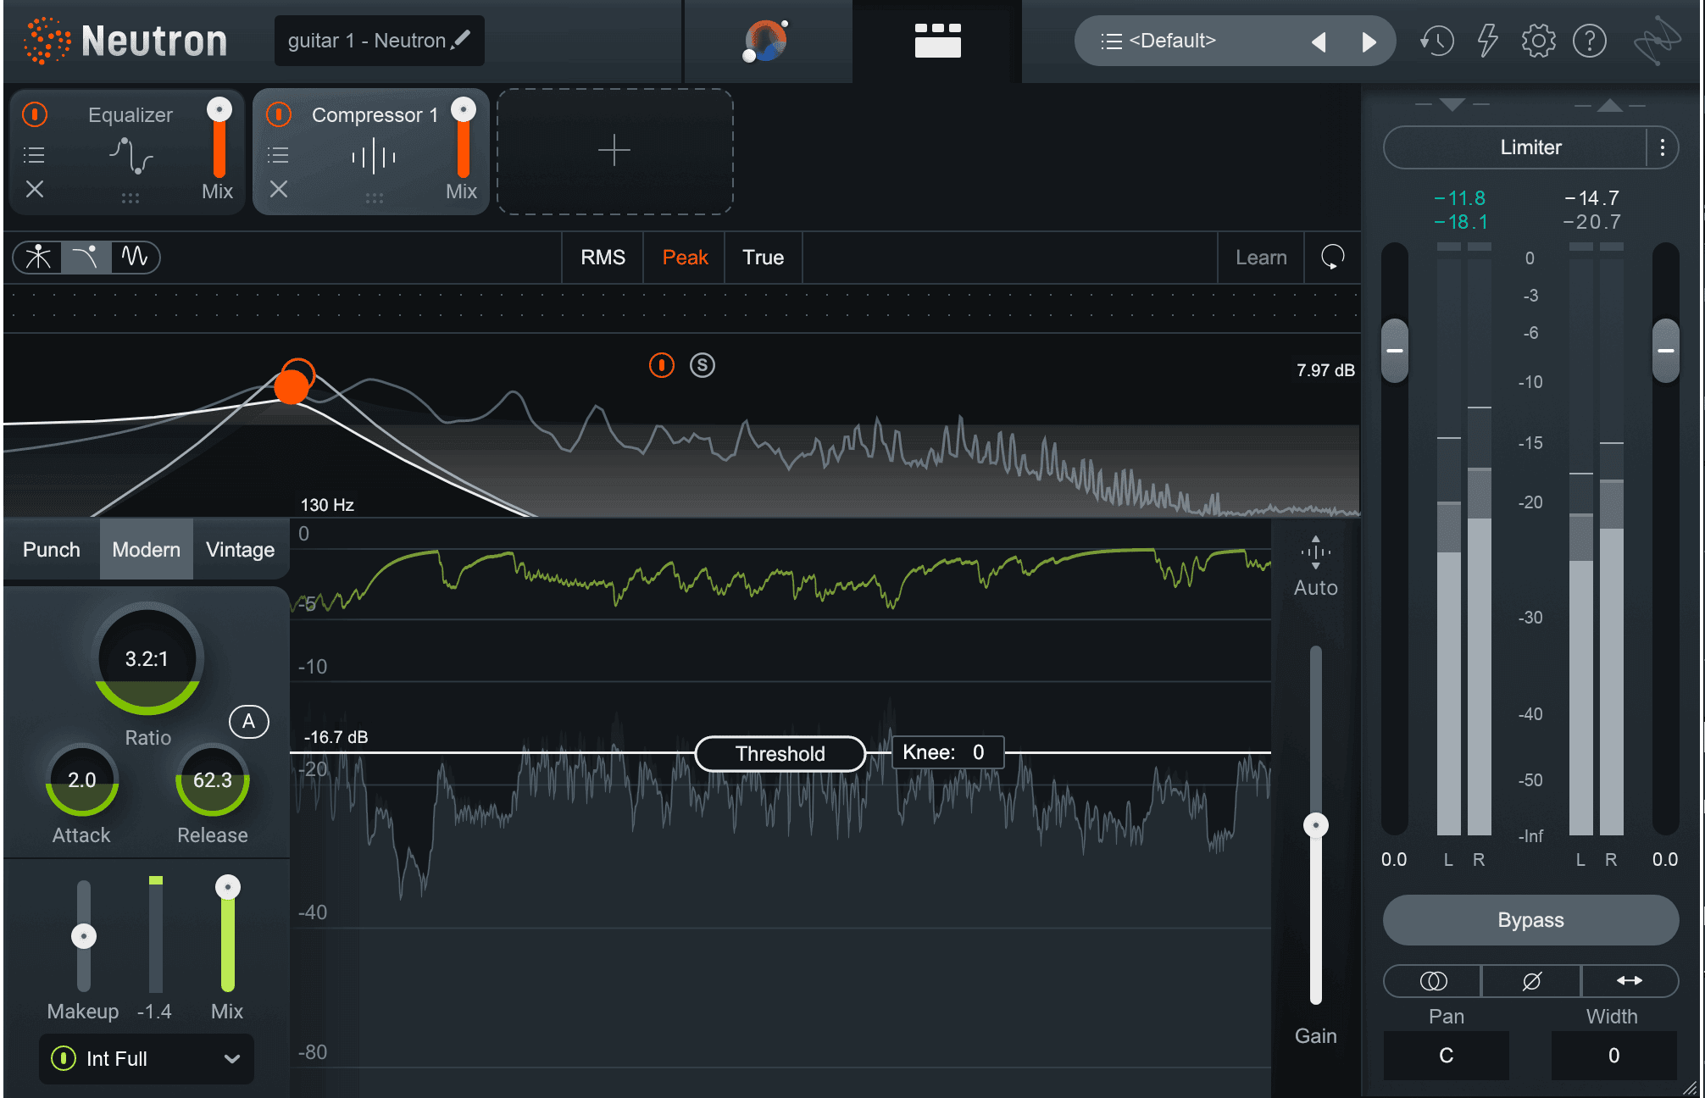Open the Compressor 1 preset list icon

point(278,155)
